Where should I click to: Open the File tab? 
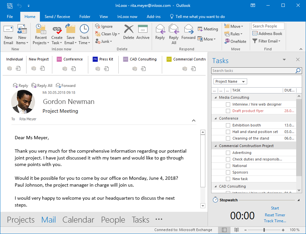pos(10,17)
